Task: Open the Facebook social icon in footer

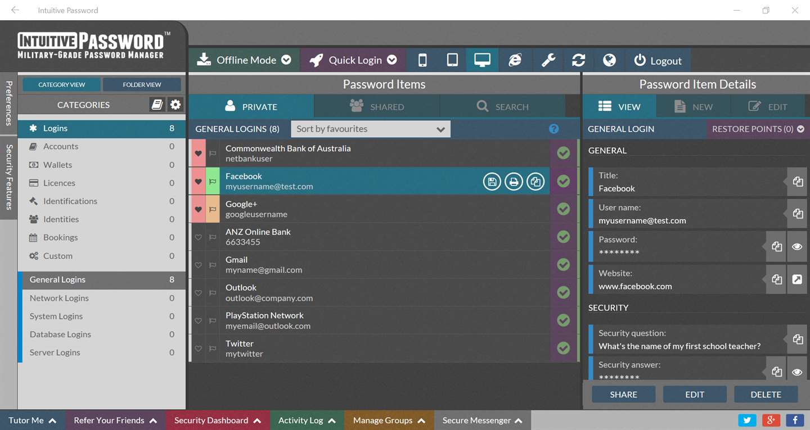Action: pyautogui.click(x=795, y=420)
